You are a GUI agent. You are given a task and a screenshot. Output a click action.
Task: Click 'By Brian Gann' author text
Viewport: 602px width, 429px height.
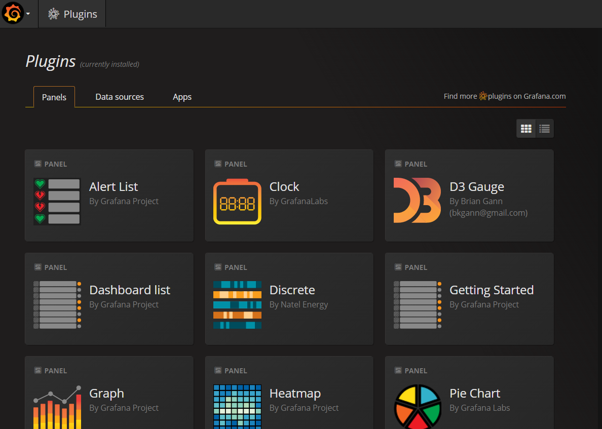point(476,201)
